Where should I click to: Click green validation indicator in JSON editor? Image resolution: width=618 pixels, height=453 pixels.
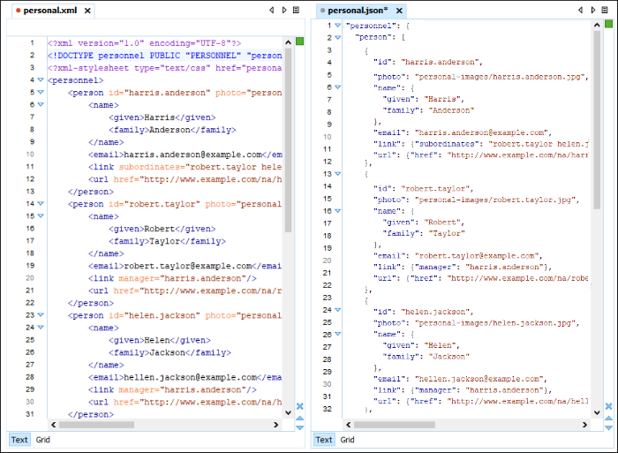point(608,25)
